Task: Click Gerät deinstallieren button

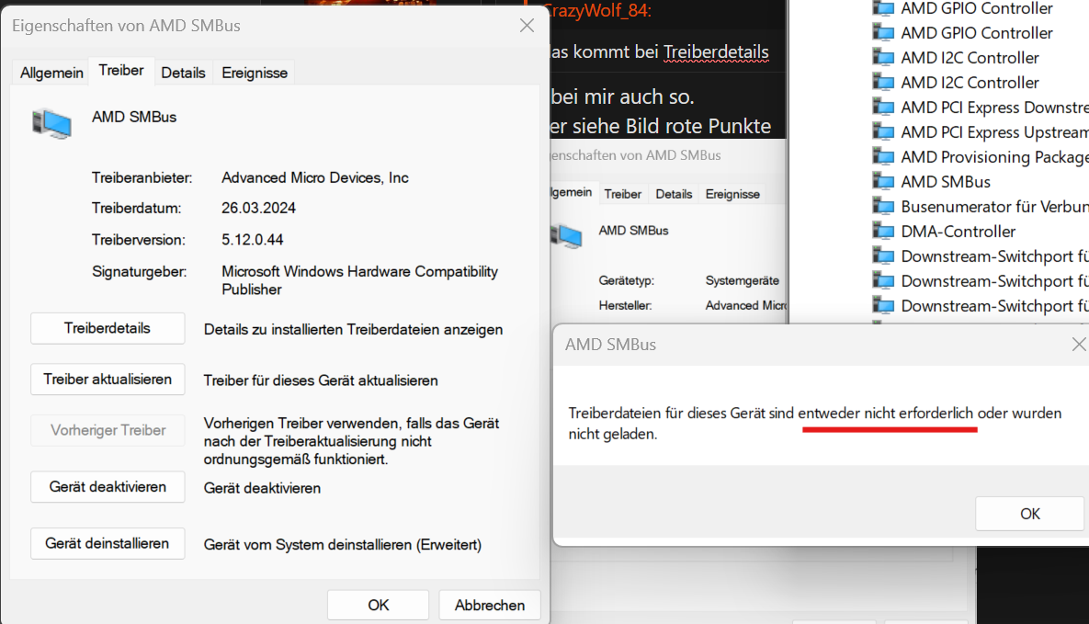Action: [x=108, y=543]
